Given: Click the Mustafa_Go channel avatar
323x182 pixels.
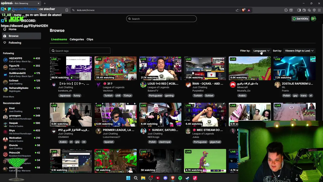Looking at the screenshot, I should 233,85.
